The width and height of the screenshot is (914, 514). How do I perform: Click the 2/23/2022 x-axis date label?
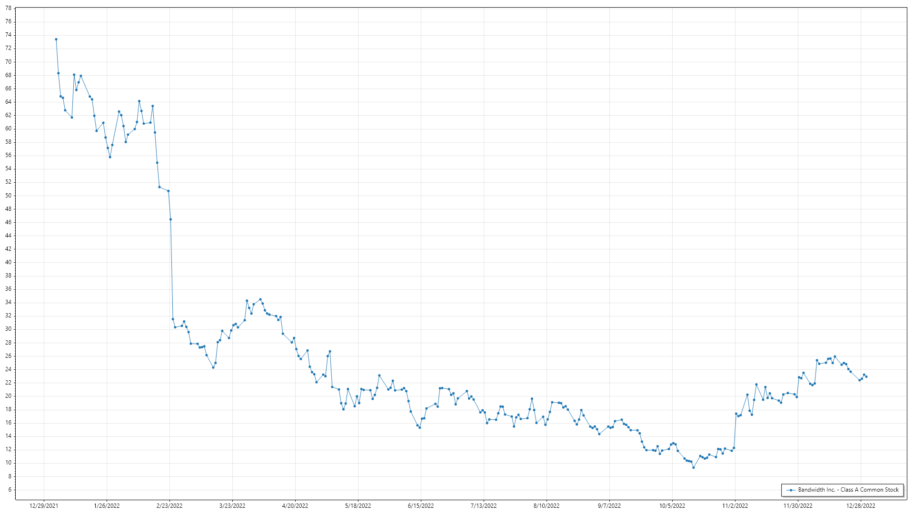click(x=169, y=506)
